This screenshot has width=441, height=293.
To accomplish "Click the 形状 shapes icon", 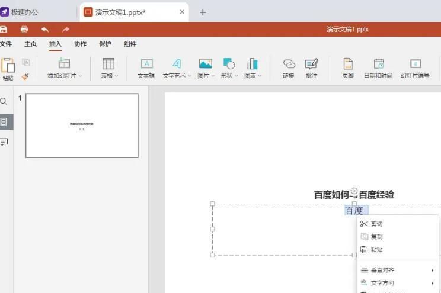I will (x=229, y=63).
